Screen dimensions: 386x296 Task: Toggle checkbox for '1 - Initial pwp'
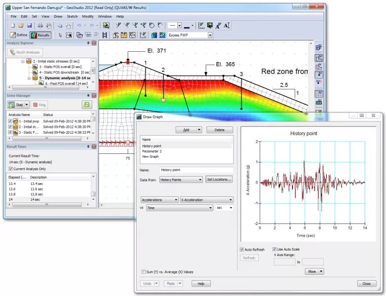click(10, 121)
